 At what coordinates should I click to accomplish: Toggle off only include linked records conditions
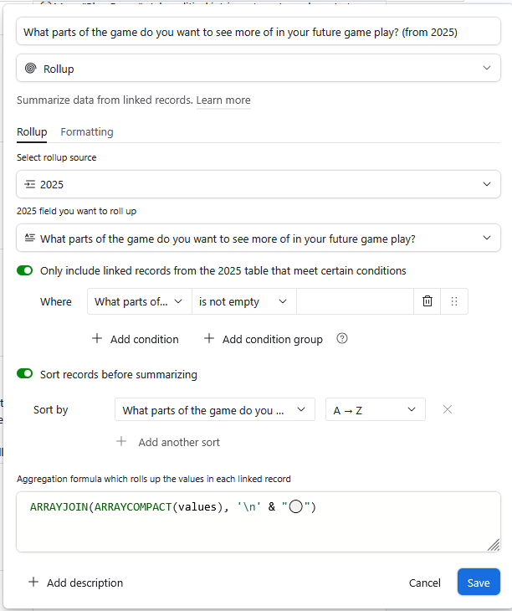[x=24, y=270]
